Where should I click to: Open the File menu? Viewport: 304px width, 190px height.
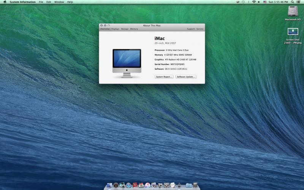click(x=41, y=2)
